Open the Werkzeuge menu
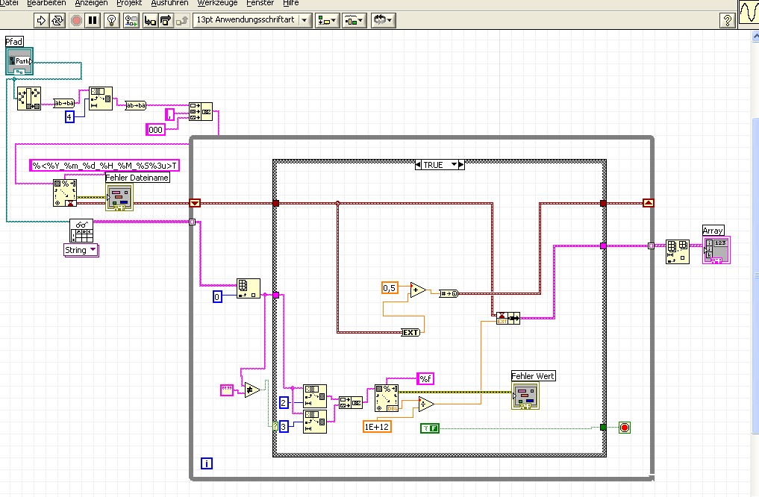Screen dimensions: 759x497 pos(217,3)
